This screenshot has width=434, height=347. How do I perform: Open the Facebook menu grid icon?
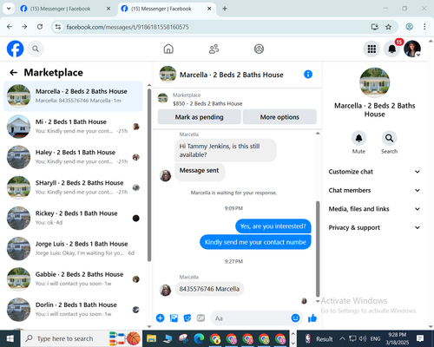point(372,49)
